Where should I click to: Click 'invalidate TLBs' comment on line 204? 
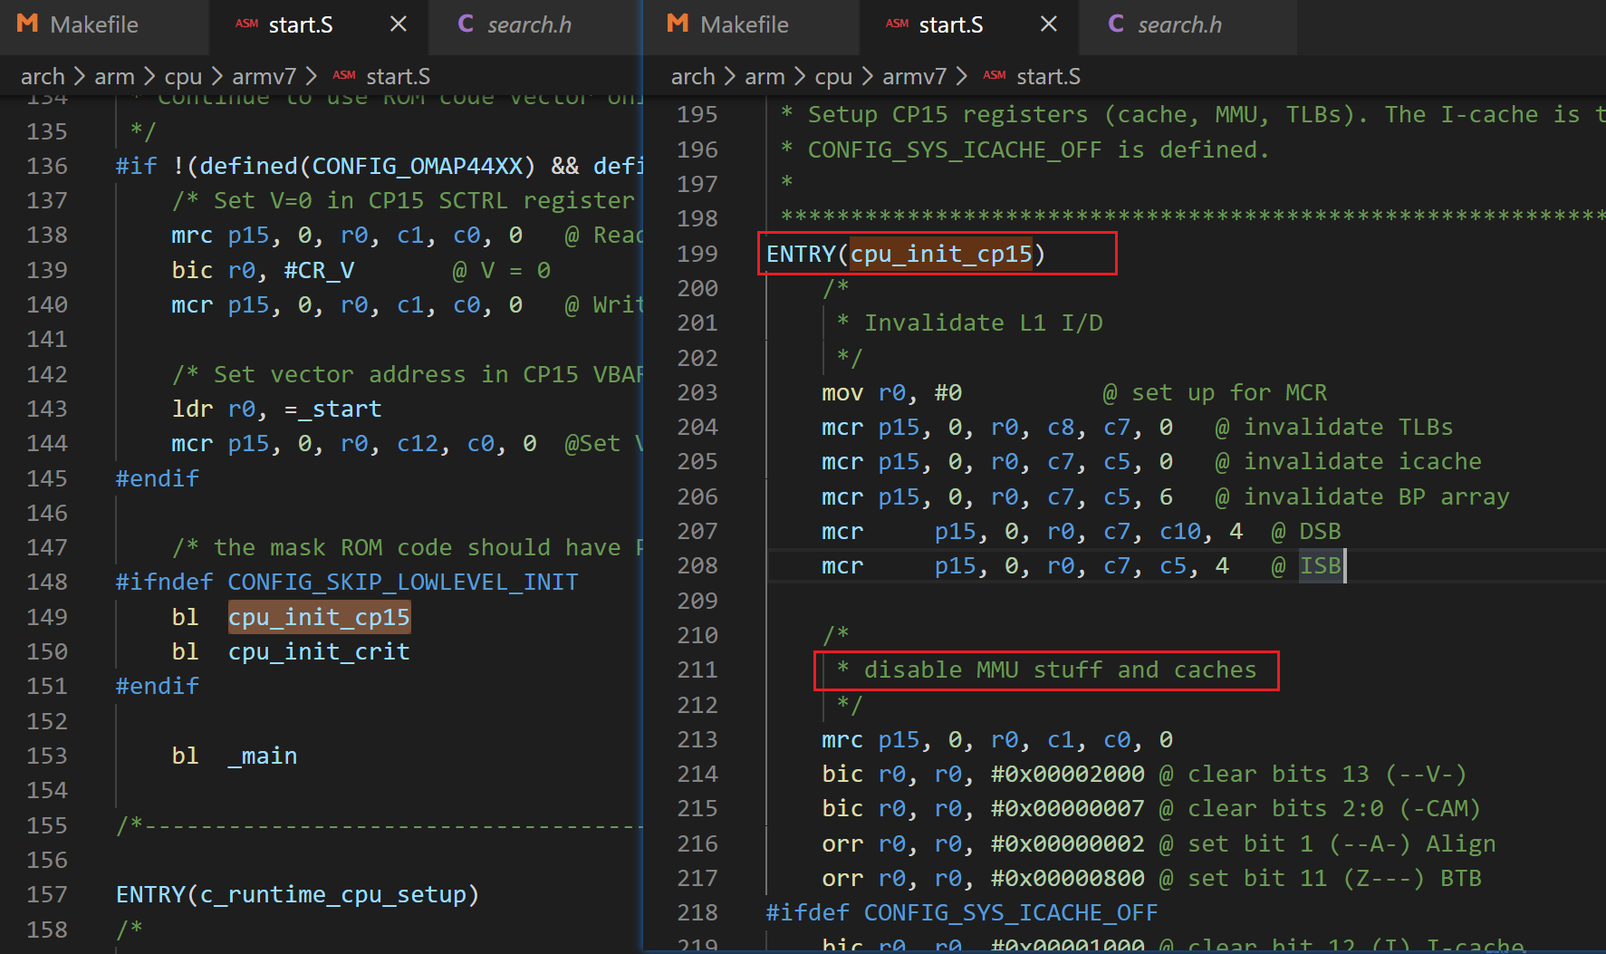1348,427
